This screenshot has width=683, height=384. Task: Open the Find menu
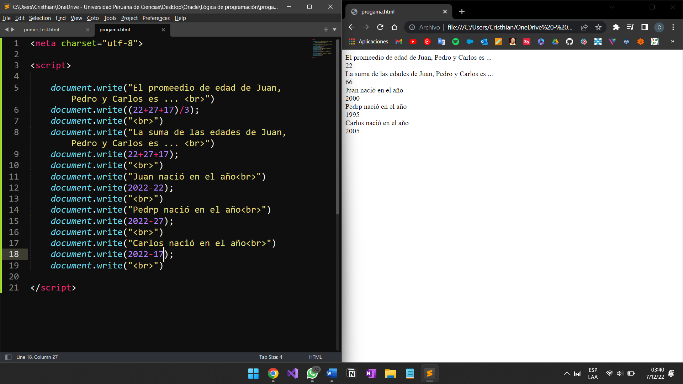click(60, 18)
